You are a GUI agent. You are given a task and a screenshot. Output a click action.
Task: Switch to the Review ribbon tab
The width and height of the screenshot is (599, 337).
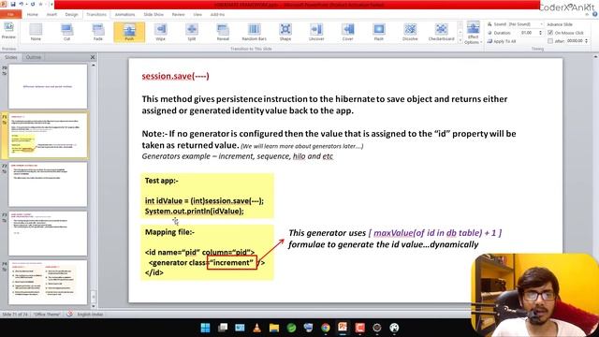(179, 15)
